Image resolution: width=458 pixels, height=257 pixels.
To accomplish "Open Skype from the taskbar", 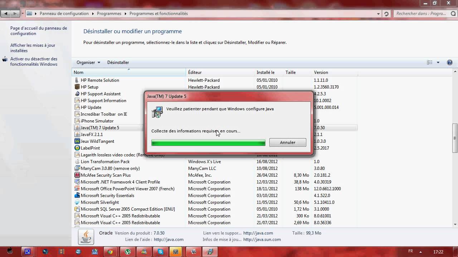I will (x=161, y=252).
